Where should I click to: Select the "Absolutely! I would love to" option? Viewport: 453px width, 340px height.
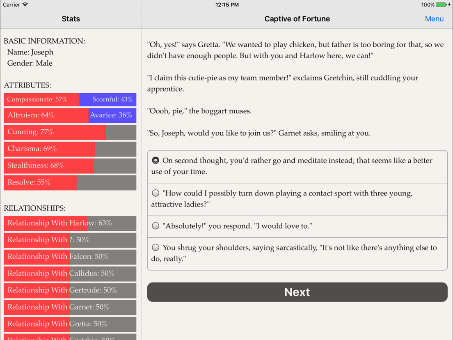[x=297, y=226]
